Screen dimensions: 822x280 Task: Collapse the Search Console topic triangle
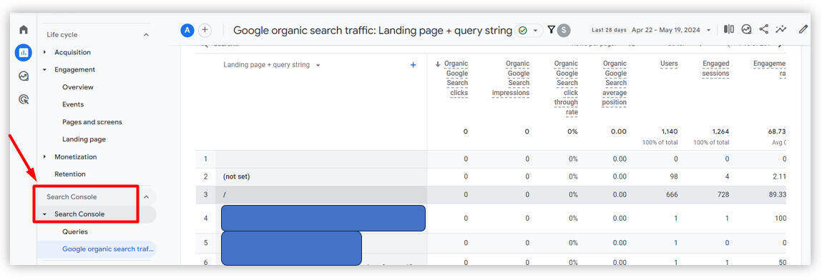click(x=44, y=214)
